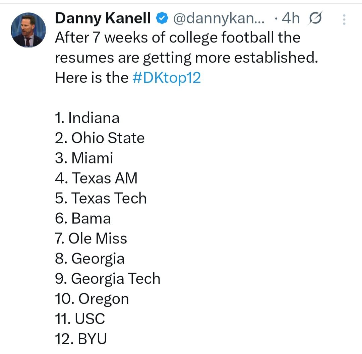The image size is (362, 354).
Task: Click the "2. Ohio State" line
Action: [x=100, y=138]
